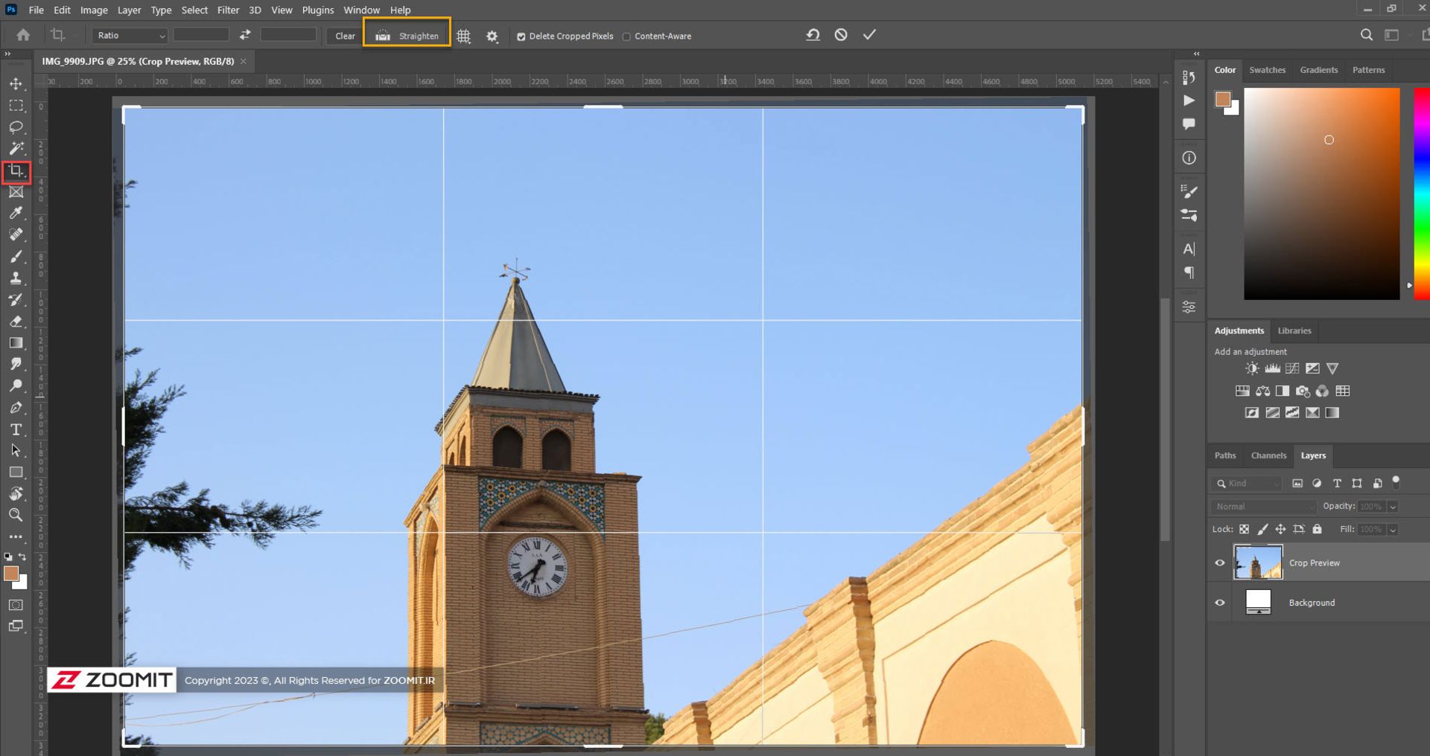Viewport: 1430px width, 756px height.
Task: Select the Zoom tool
Action: [16, 515]
